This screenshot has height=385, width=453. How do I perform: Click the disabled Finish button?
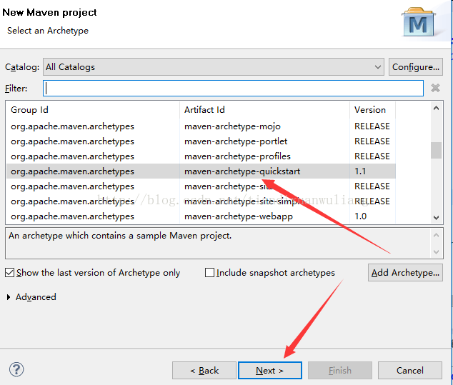pyautogui.click(x=340, y=370)
